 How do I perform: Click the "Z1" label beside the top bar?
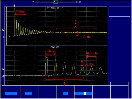[x=33, y=2]
